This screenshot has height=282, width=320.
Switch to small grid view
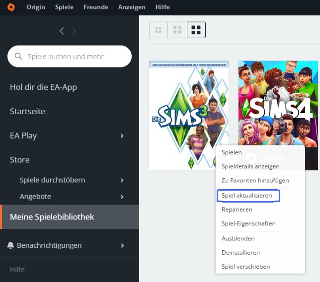(x=159, y=30)
